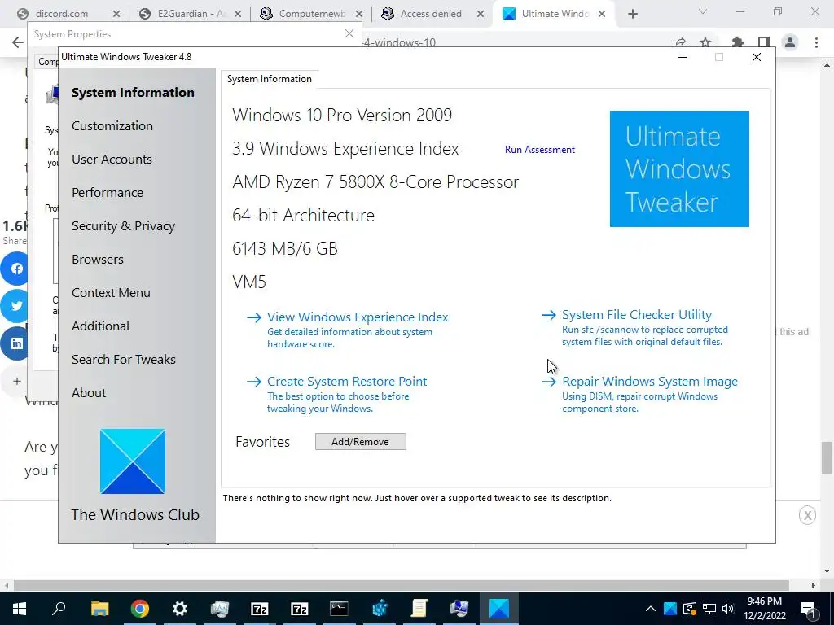This screenshot has width=834, height=625.
Task: Click the Add/Remove favorites button
Action: (361, 442)
